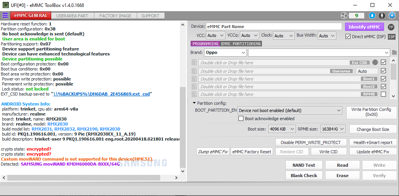Click the Device eMMC Part Name field

coord(274,27)
